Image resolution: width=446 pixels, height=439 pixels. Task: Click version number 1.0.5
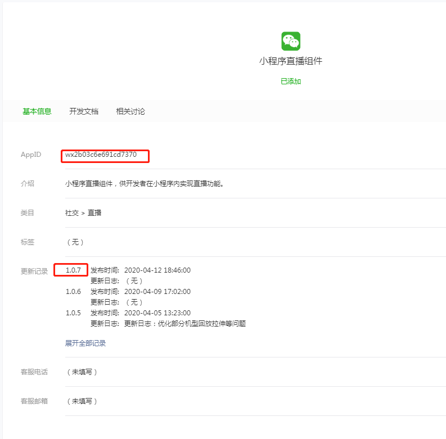click(73, 313)
